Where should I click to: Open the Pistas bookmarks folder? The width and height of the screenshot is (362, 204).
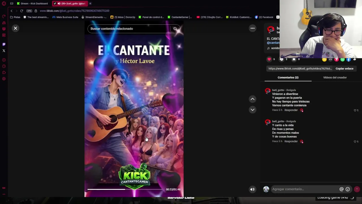coord(15,17)
